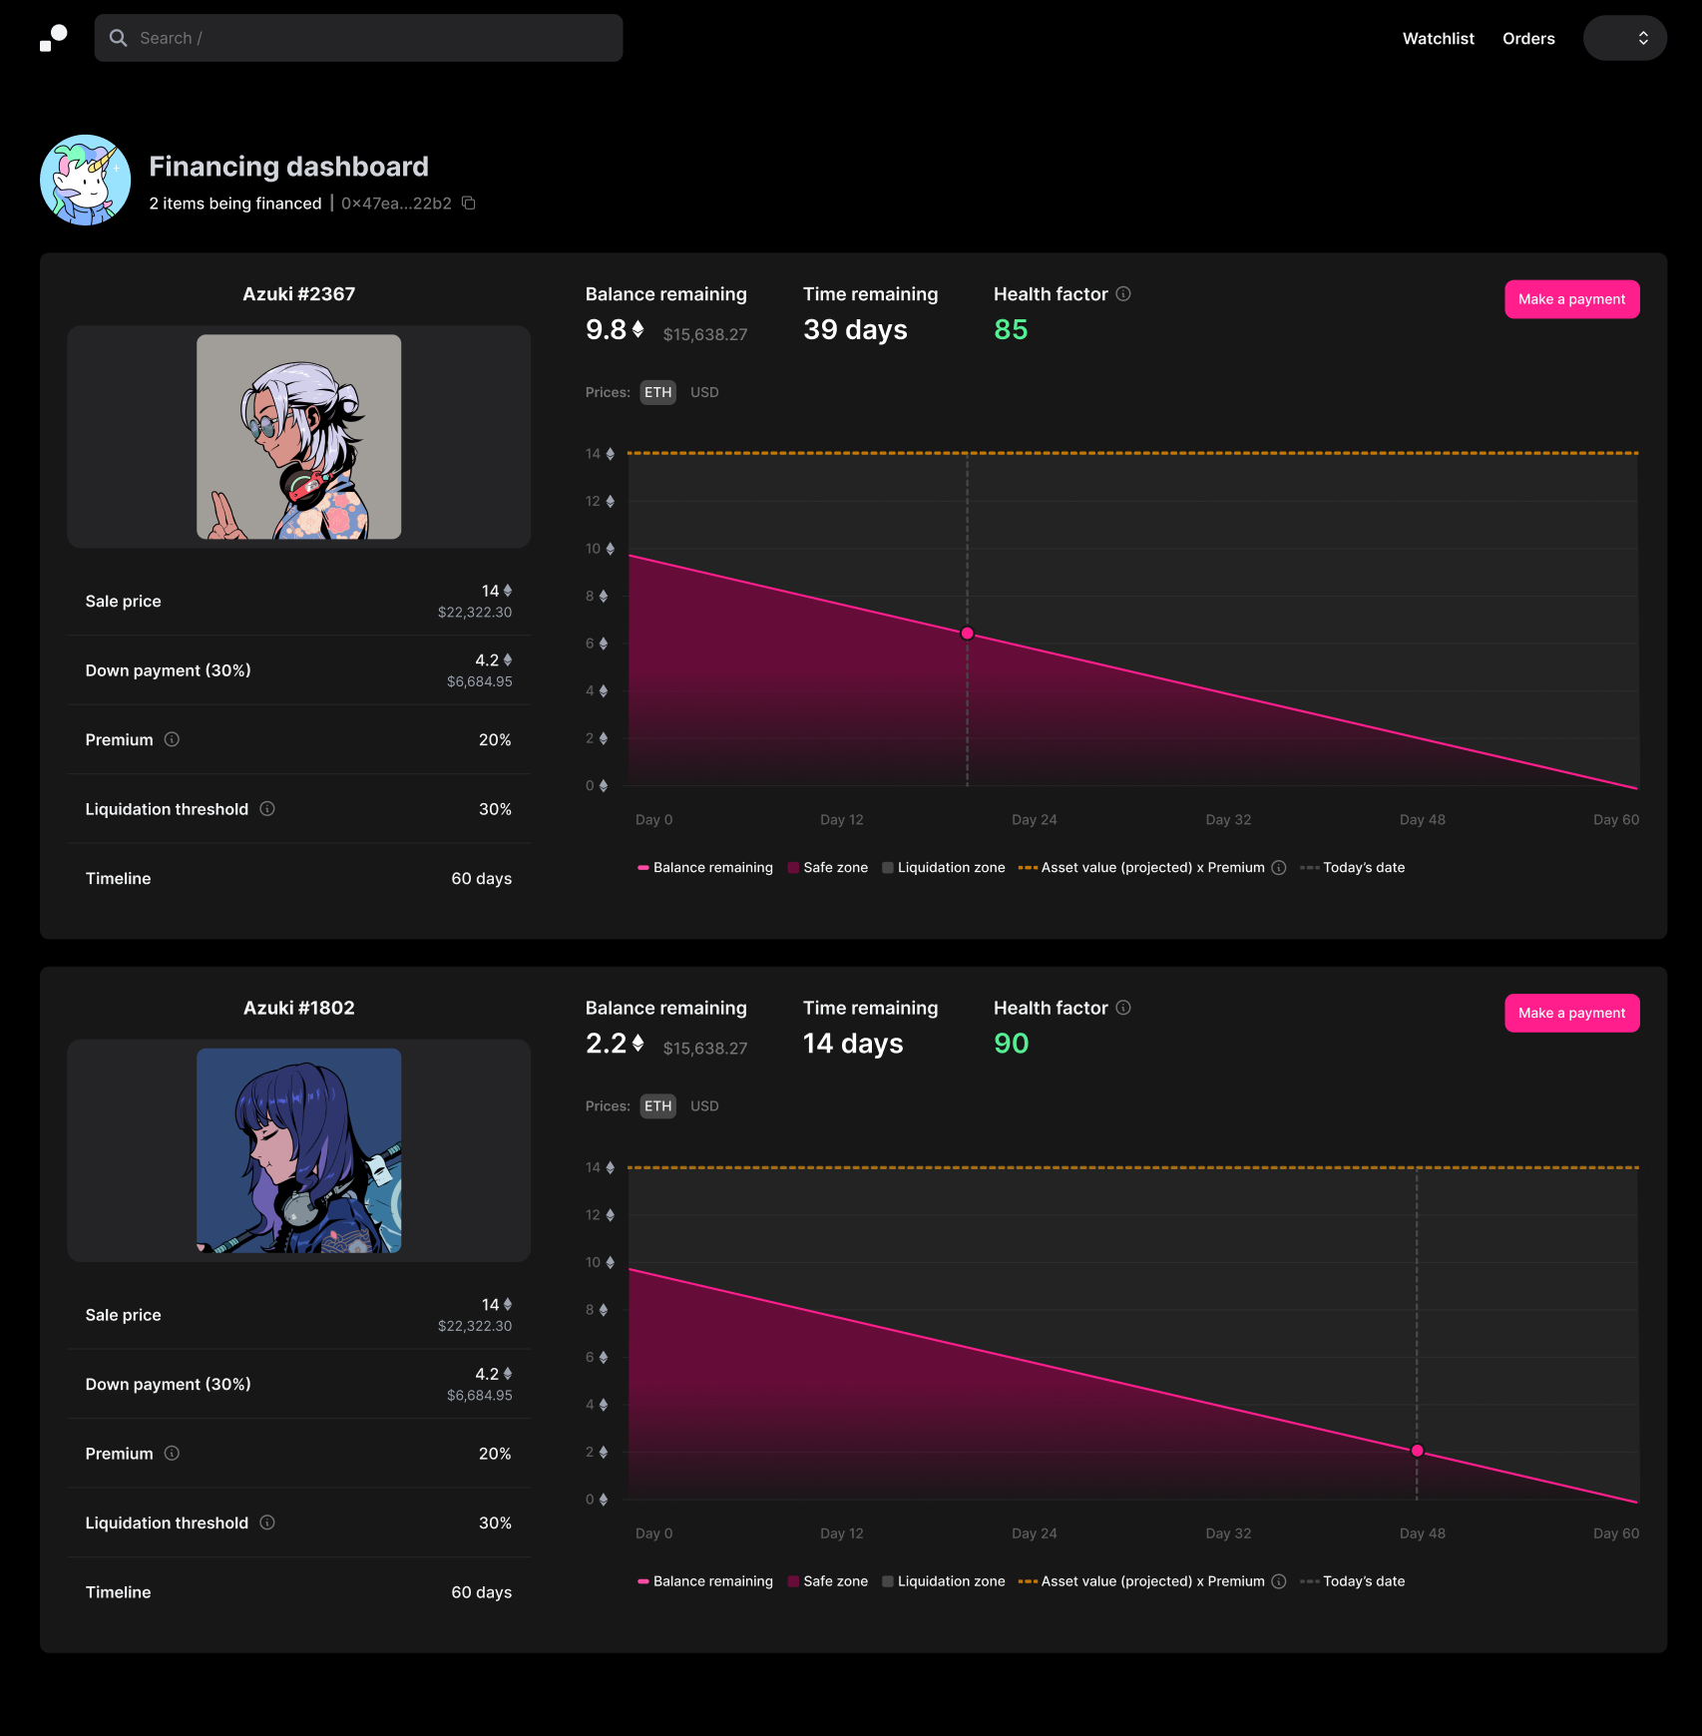
Task: Make a payment for Azuki #1802
Action: [1571, 1013]
